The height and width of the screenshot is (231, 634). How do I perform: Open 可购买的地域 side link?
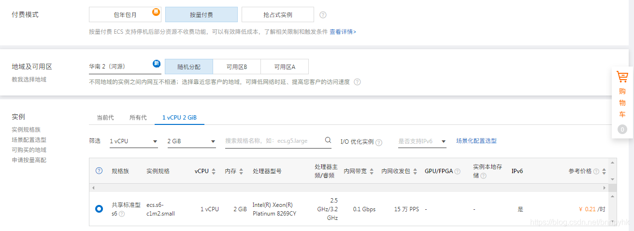coord(29,150)
